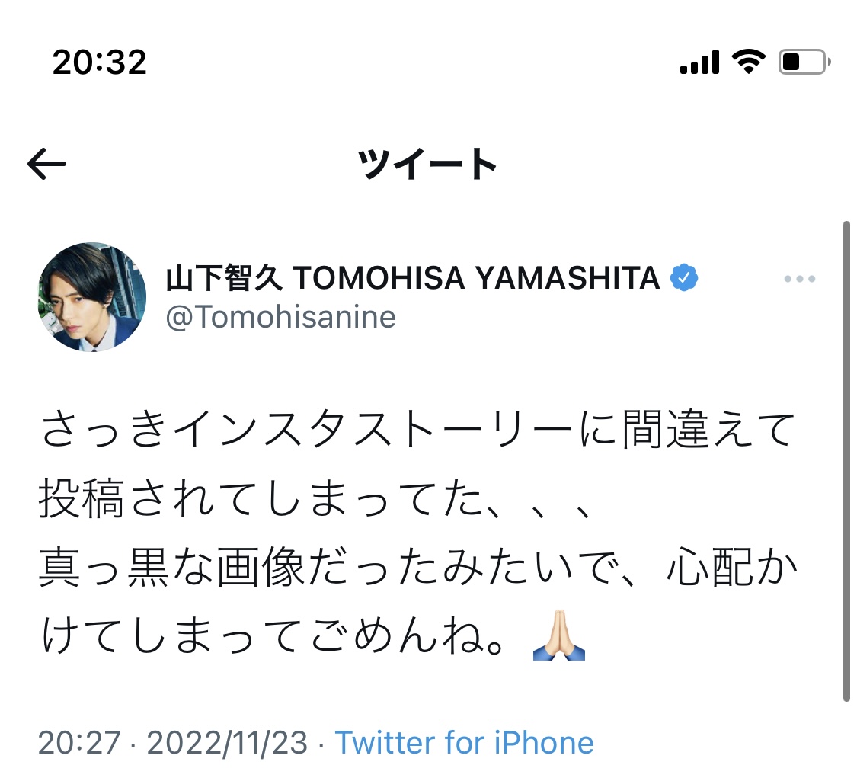857x781 pixels.
Task: Tap the Wi-Fi status icon
Action: pos(748,62)
